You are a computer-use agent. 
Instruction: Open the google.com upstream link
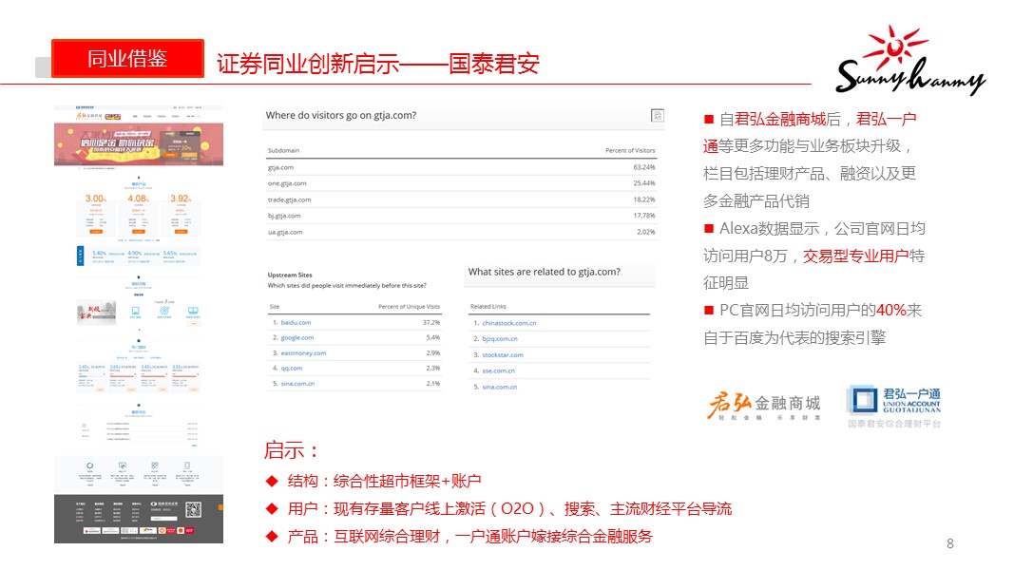(297, 338)
